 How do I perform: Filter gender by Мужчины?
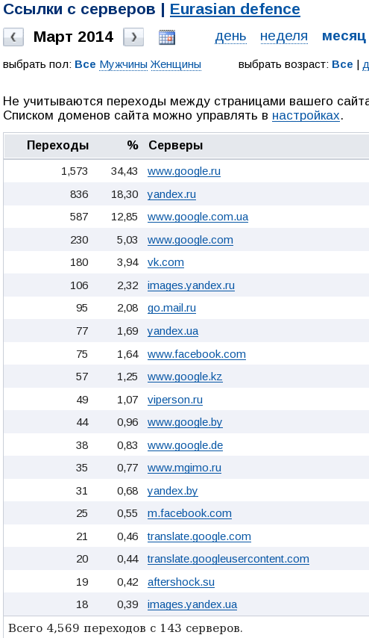click(124, 64)
